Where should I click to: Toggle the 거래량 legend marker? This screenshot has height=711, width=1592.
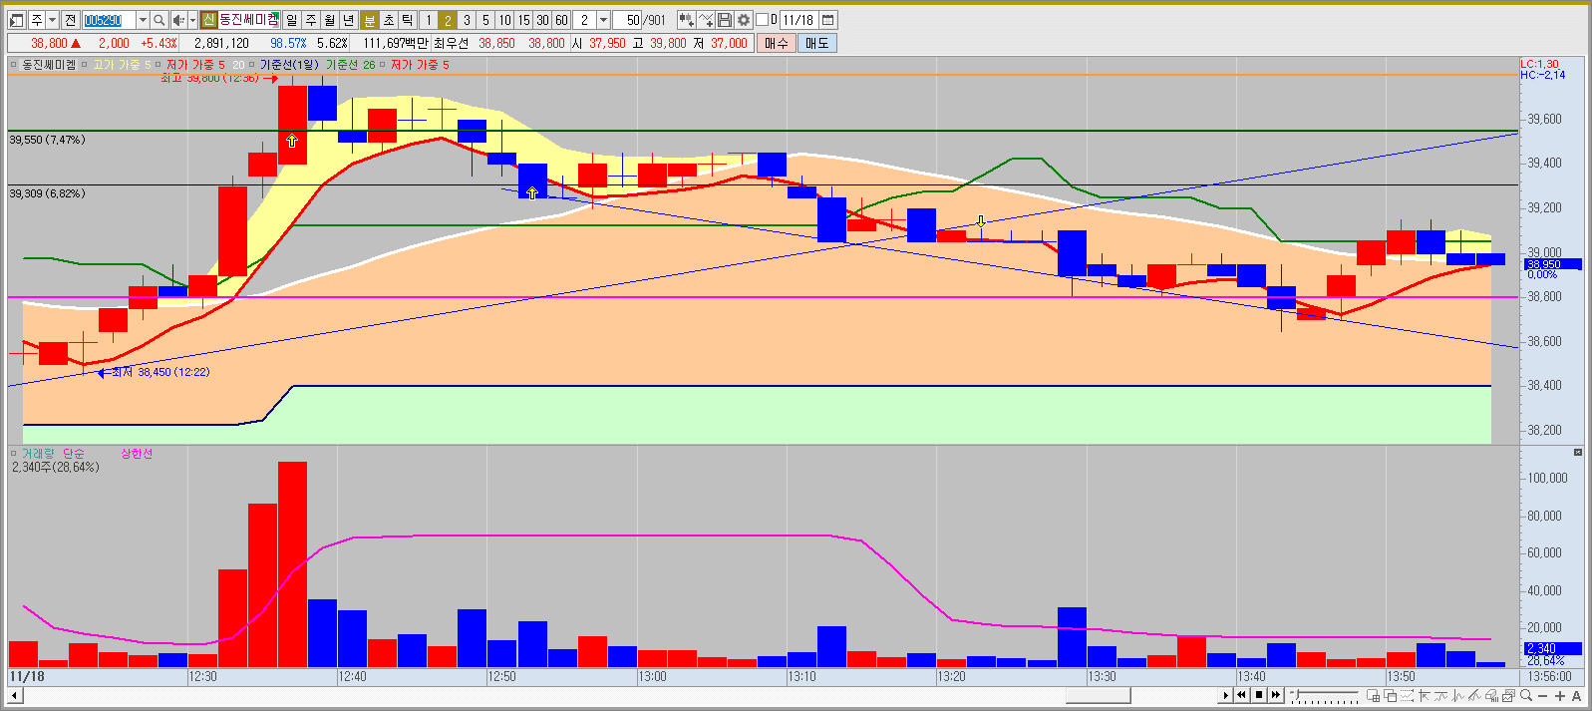pos(13,454)
